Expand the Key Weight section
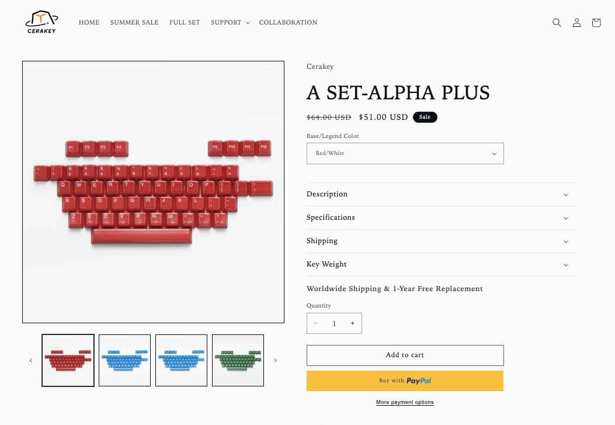The width and height of the screenshot is (615, 425). coord(440,264)
